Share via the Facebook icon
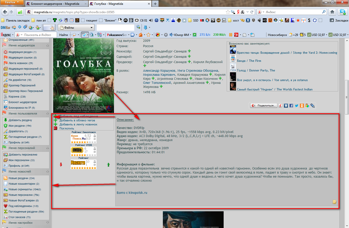 tap(291, 106)
